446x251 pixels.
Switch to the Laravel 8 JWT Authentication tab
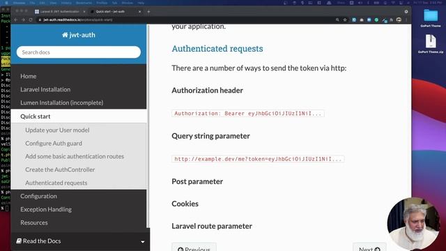(x=59, y=12)
